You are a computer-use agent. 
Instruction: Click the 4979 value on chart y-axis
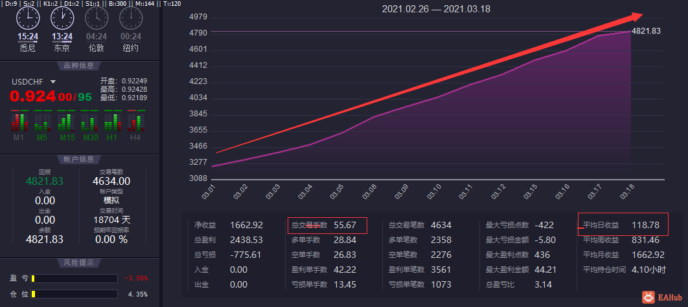point(197,17)
